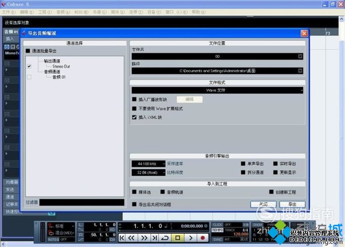Toggle the cycle loop transport button
Viewport: 345px width, 247px height.
165,238
